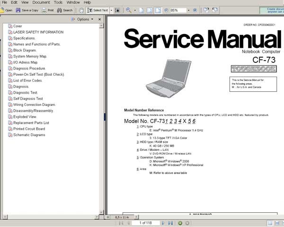Jump to Names and Functions of Parts
This screenshot has width=284, height=227.
point(37,44)
